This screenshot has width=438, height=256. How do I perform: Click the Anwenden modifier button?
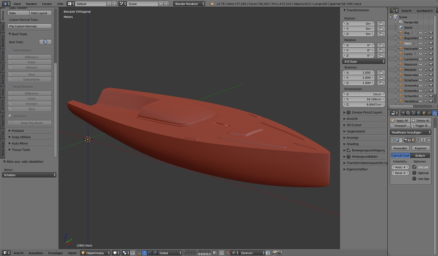[x=400, y=148]
